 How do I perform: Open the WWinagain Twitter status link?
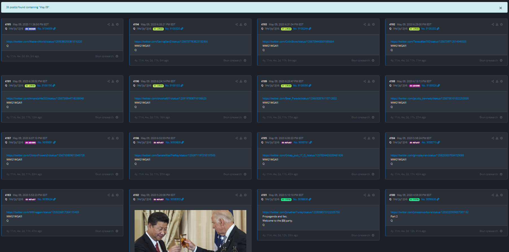click(43, 212)
